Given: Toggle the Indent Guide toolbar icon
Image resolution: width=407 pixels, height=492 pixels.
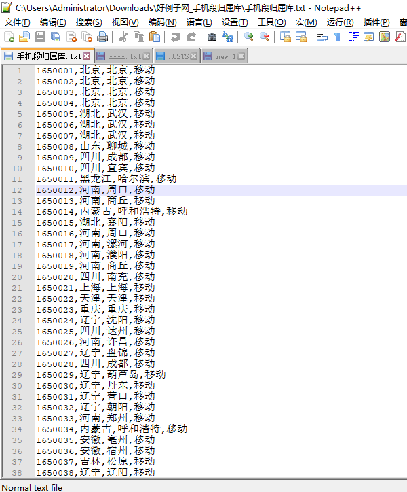Looking at the screenshot, I should pyautogui.click(x=353, y=37).
